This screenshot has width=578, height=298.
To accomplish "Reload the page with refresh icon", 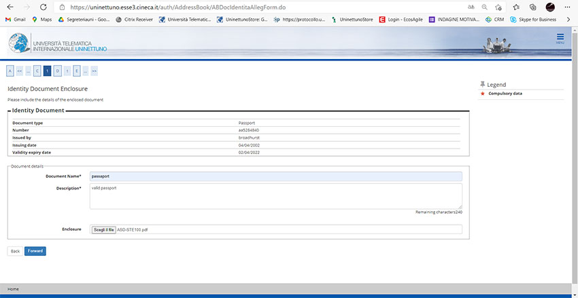I will pos(44,7).
